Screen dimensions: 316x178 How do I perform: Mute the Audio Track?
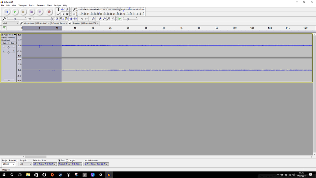[5, 43]
